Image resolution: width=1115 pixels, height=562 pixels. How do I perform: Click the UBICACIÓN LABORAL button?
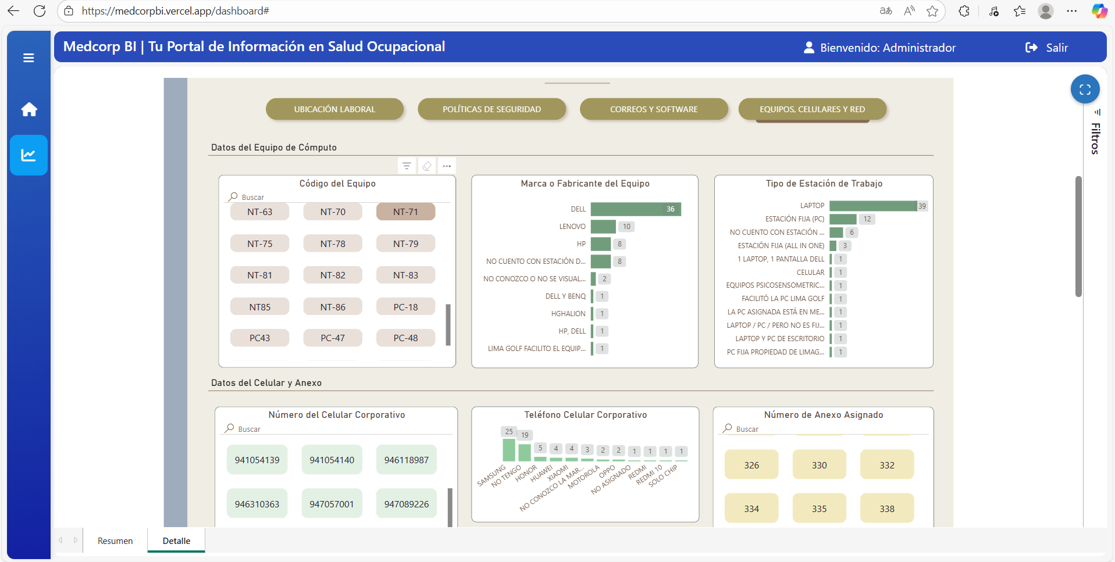[334, 109]
